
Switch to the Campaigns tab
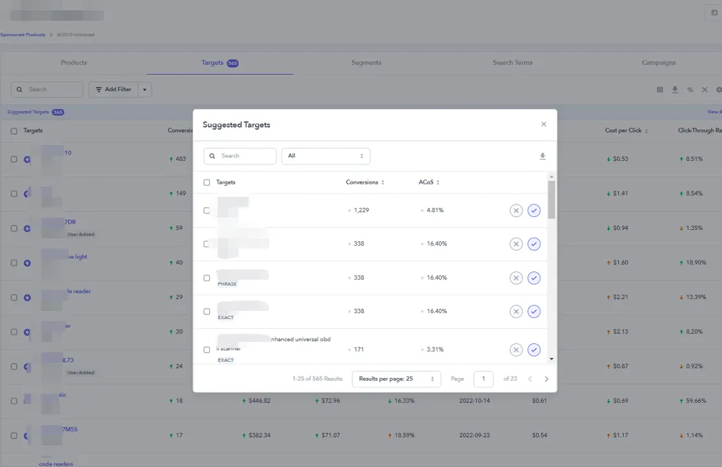click(x=658, y=63)
